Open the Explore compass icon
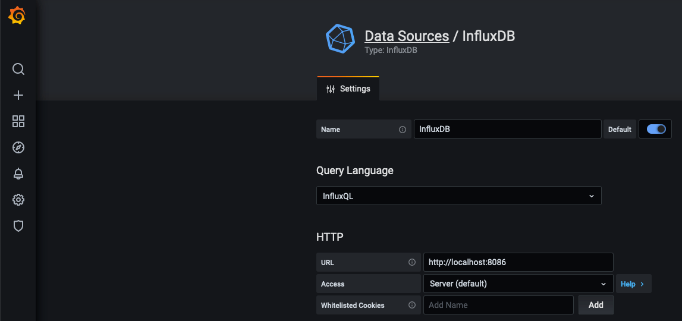Viewport: 682px width, 321px height. tap(18, 147)
